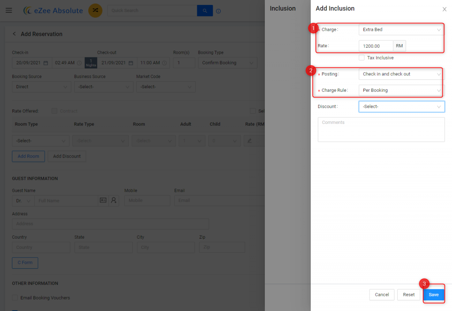Click the Save button
This screenshot has width=452, height=311.
click(x=433, y=295)
